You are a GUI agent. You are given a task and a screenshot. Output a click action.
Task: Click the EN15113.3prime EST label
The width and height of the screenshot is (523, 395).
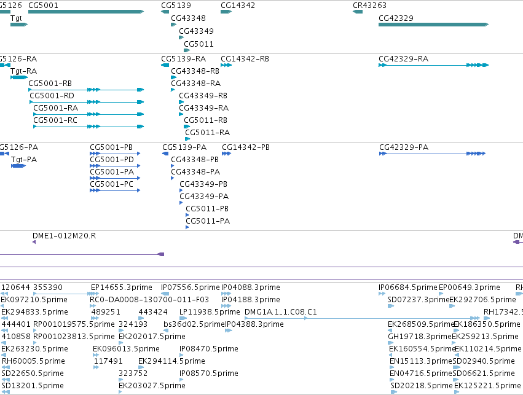(x=421, y=361)
